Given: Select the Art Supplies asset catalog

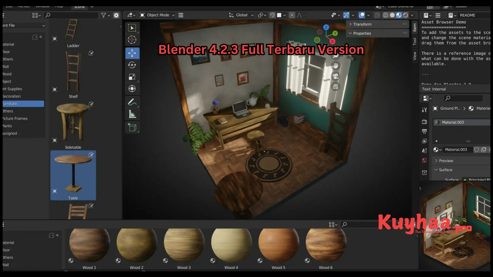Looking at the screenshot, I should coord(23,89).
